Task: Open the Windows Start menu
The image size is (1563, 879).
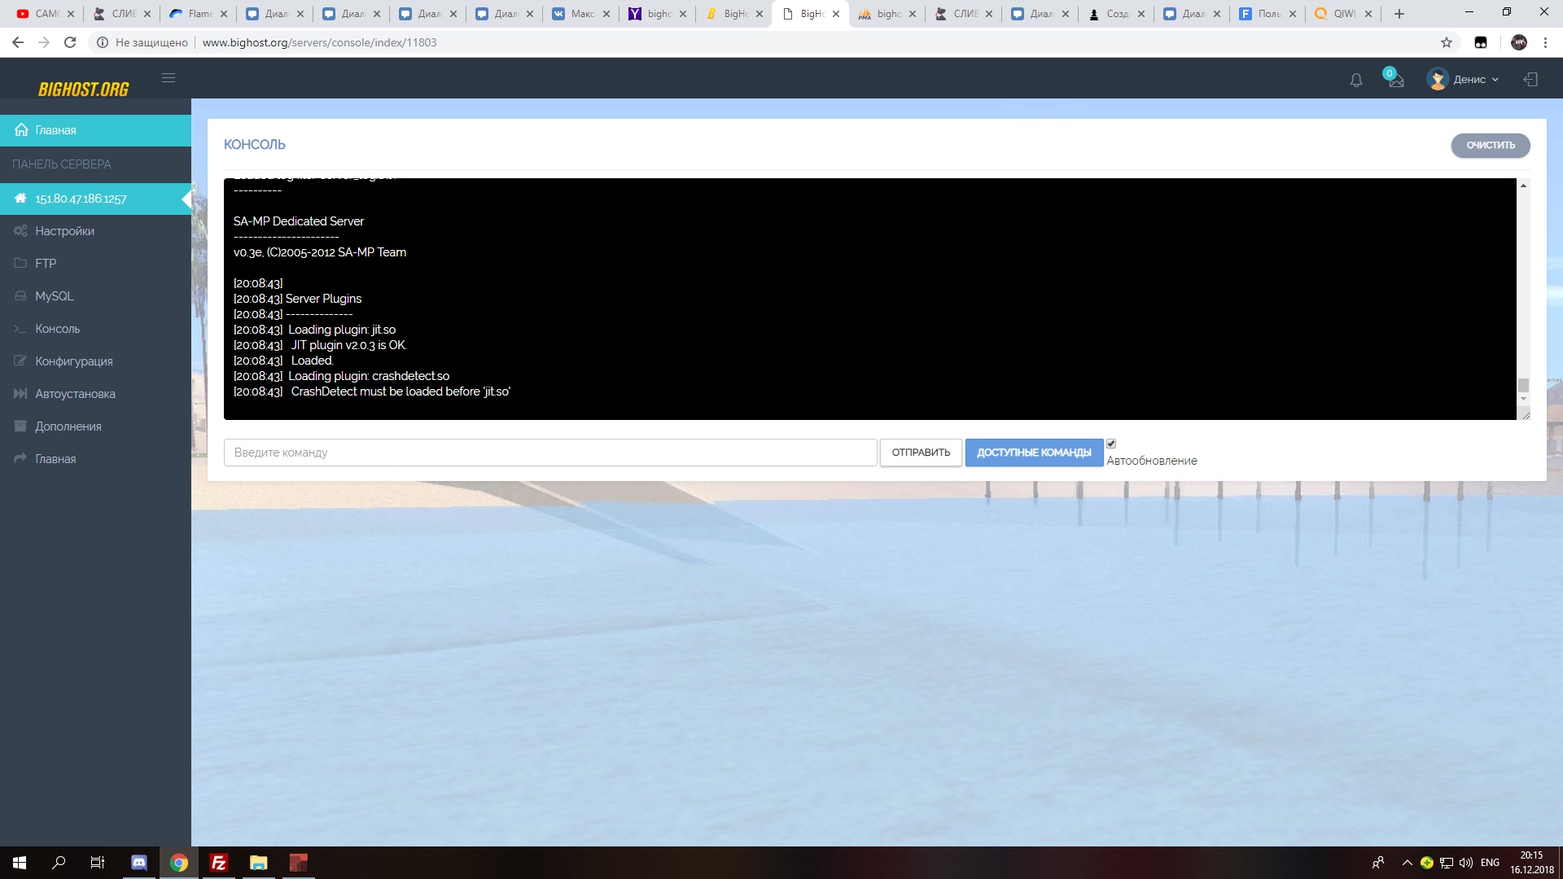Action: click(20, 863)
